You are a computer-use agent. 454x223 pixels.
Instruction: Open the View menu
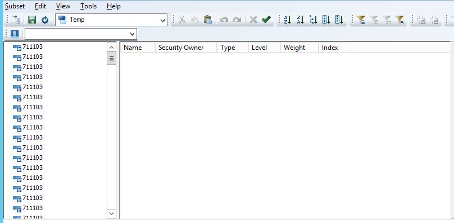(x=63, y=6)
